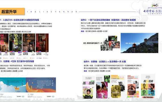Viewport: 162px width, 102px height.
Task: Click the 七彩云南 古滇 logo
Action: pos(152,9)
